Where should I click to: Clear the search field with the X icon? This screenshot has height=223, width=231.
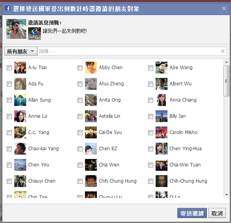[x=223, y=51]
